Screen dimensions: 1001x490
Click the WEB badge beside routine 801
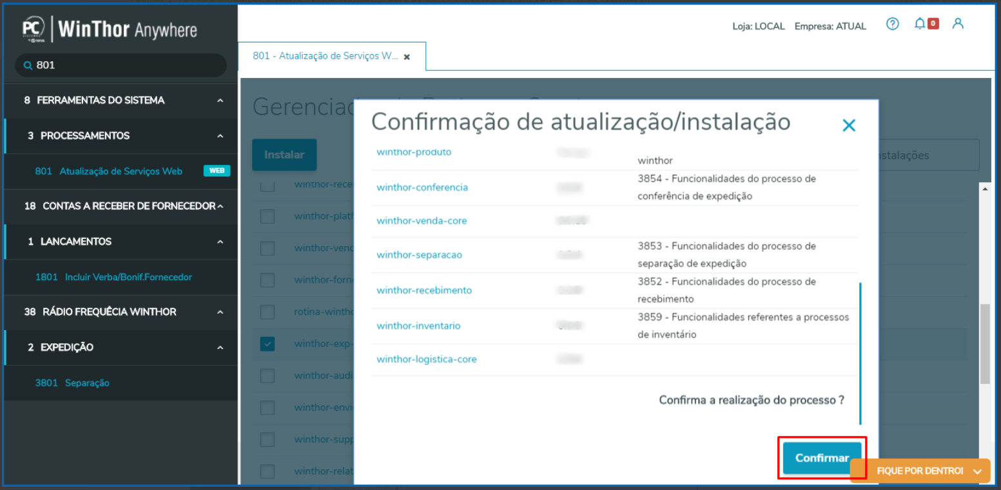tap(217, 171)
